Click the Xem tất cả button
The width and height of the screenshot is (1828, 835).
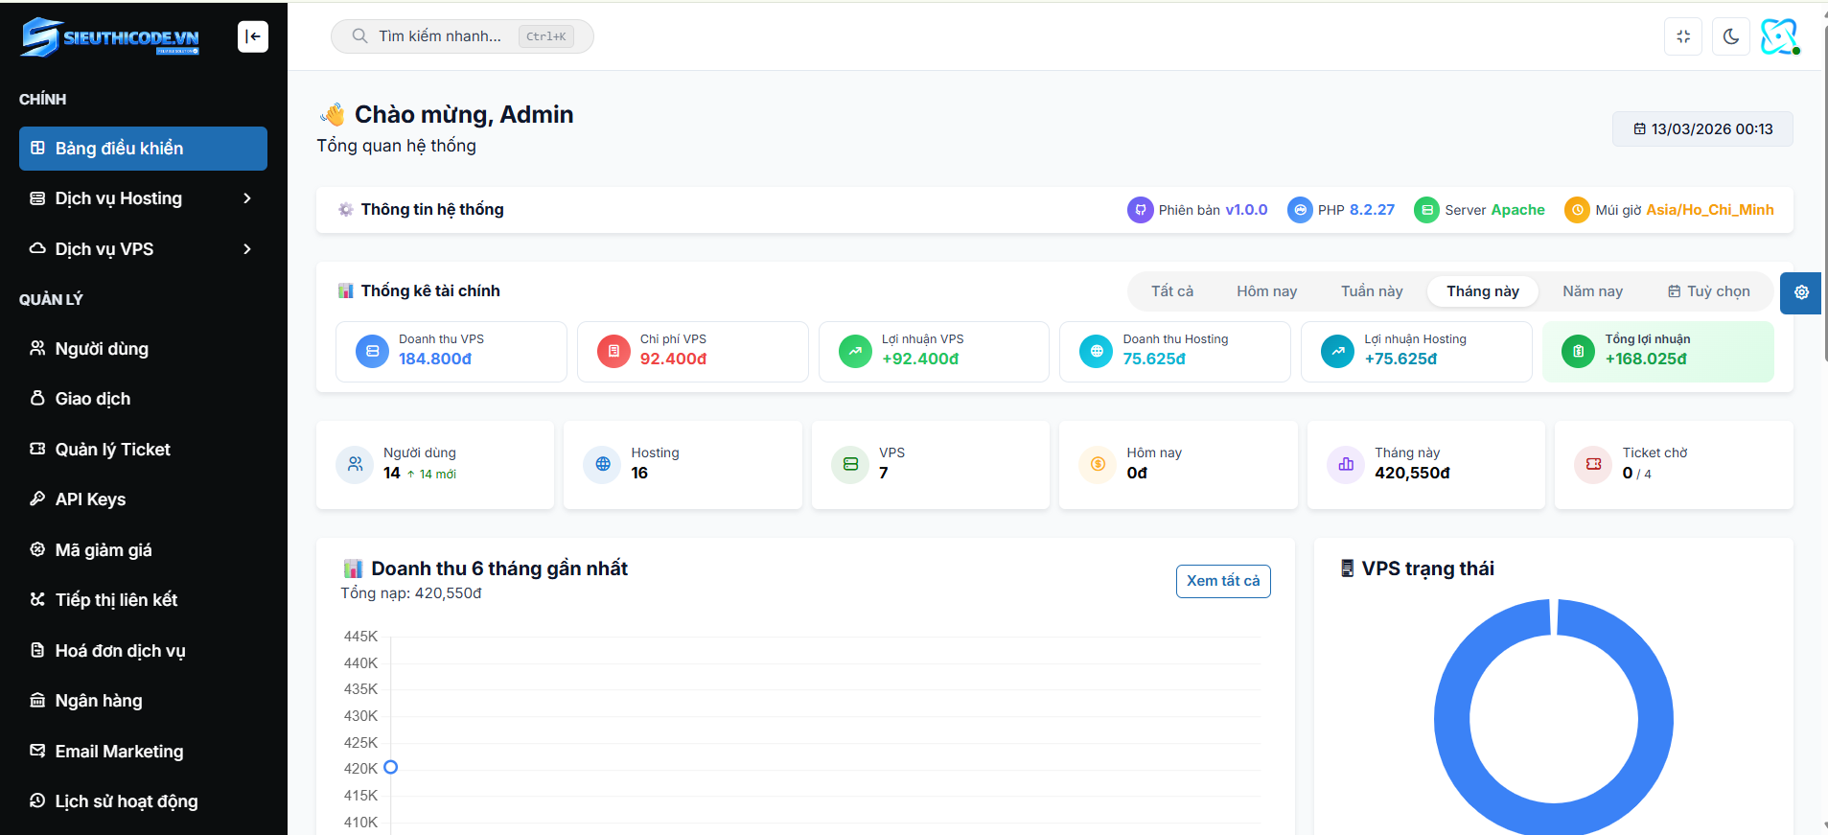1223,581
